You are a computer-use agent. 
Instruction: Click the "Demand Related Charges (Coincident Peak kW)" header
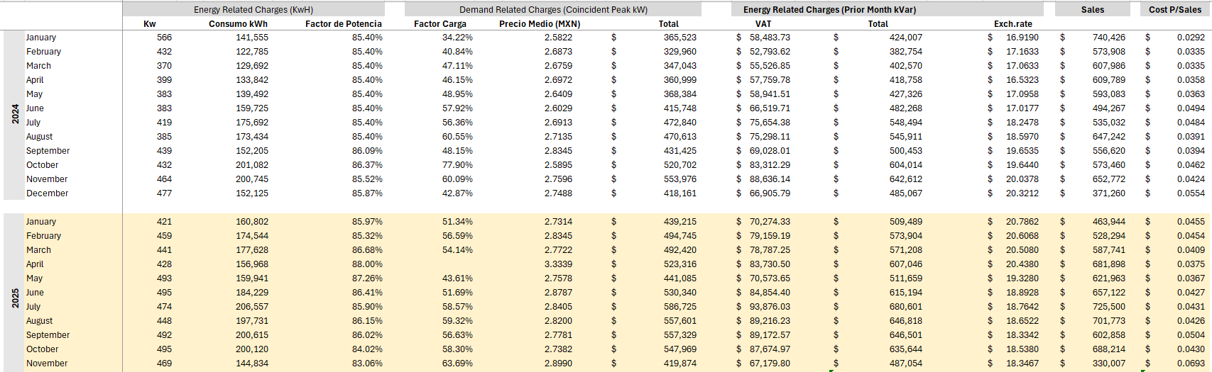point(553,10)
